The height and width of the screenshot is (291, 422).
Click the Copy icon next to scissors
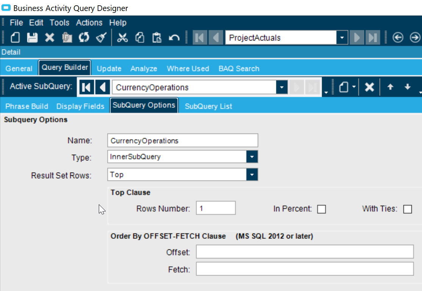tap(140, 37)
